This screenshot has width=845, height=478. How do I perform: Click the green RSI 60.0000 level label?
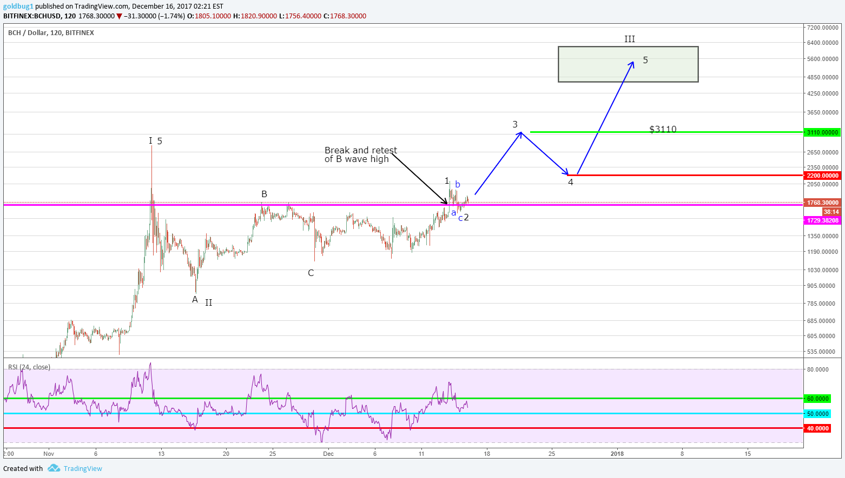point(817,399)
